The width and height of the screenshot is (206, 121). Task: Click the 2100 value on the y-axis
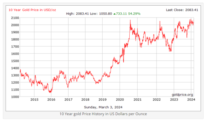(15, 18)
